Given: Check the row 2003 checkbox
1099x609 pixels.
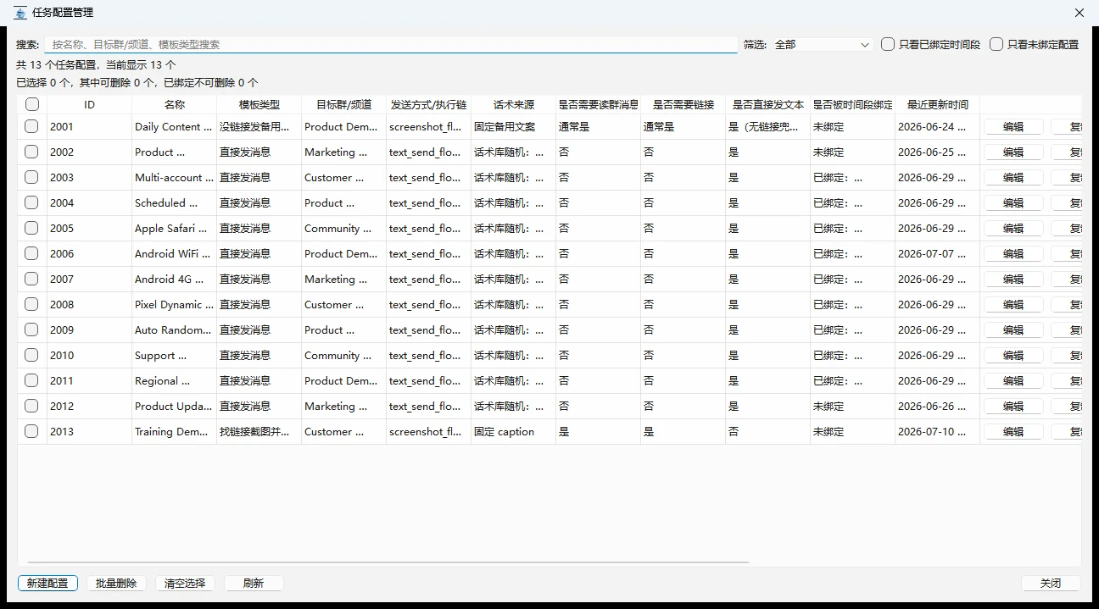Looking at the screenshot, I should coord(31,177).
